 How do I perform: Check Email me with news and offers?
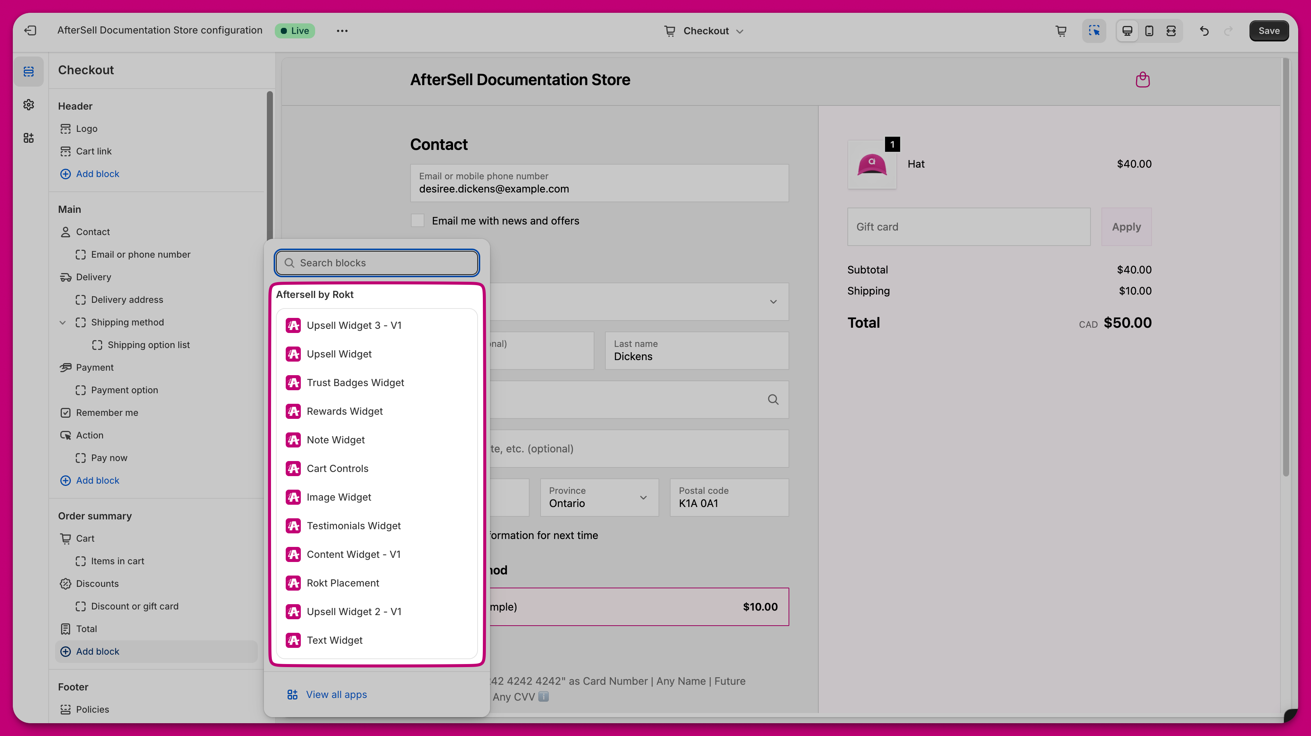click(x=417, y=221)
